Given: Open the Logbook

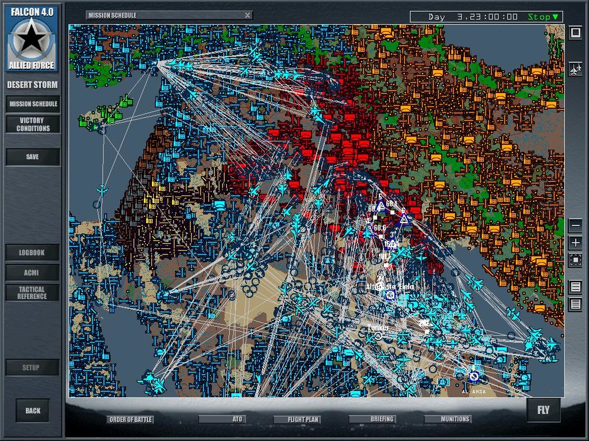Looking at the screenshot, I should pos(32,253).
